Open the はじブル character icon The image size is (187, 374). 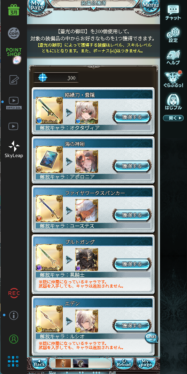173,102
